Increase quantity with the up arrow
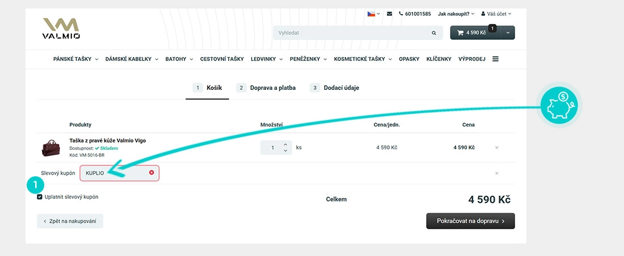 coord(285,145)
